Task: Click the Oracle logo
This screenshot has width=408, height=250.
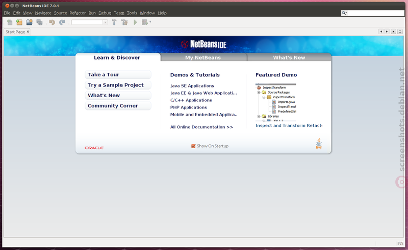Action: click(94, 148)
